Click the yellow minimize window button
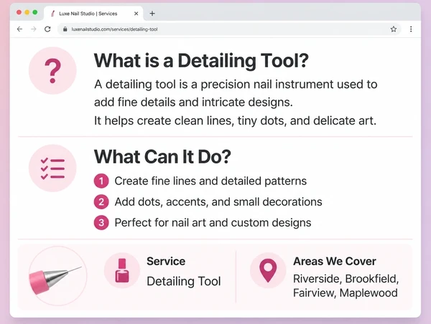 point(27,12)
